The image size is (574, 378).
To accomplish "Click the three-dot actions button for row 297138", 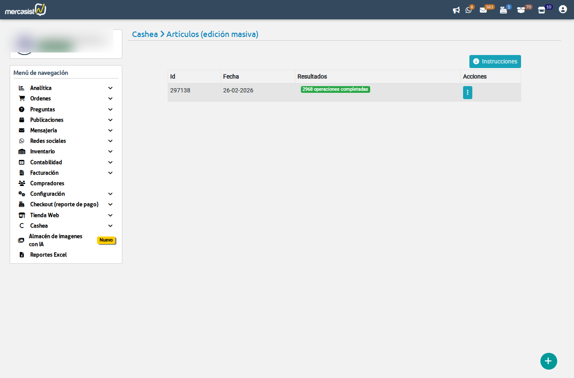I will click(467, 92).
